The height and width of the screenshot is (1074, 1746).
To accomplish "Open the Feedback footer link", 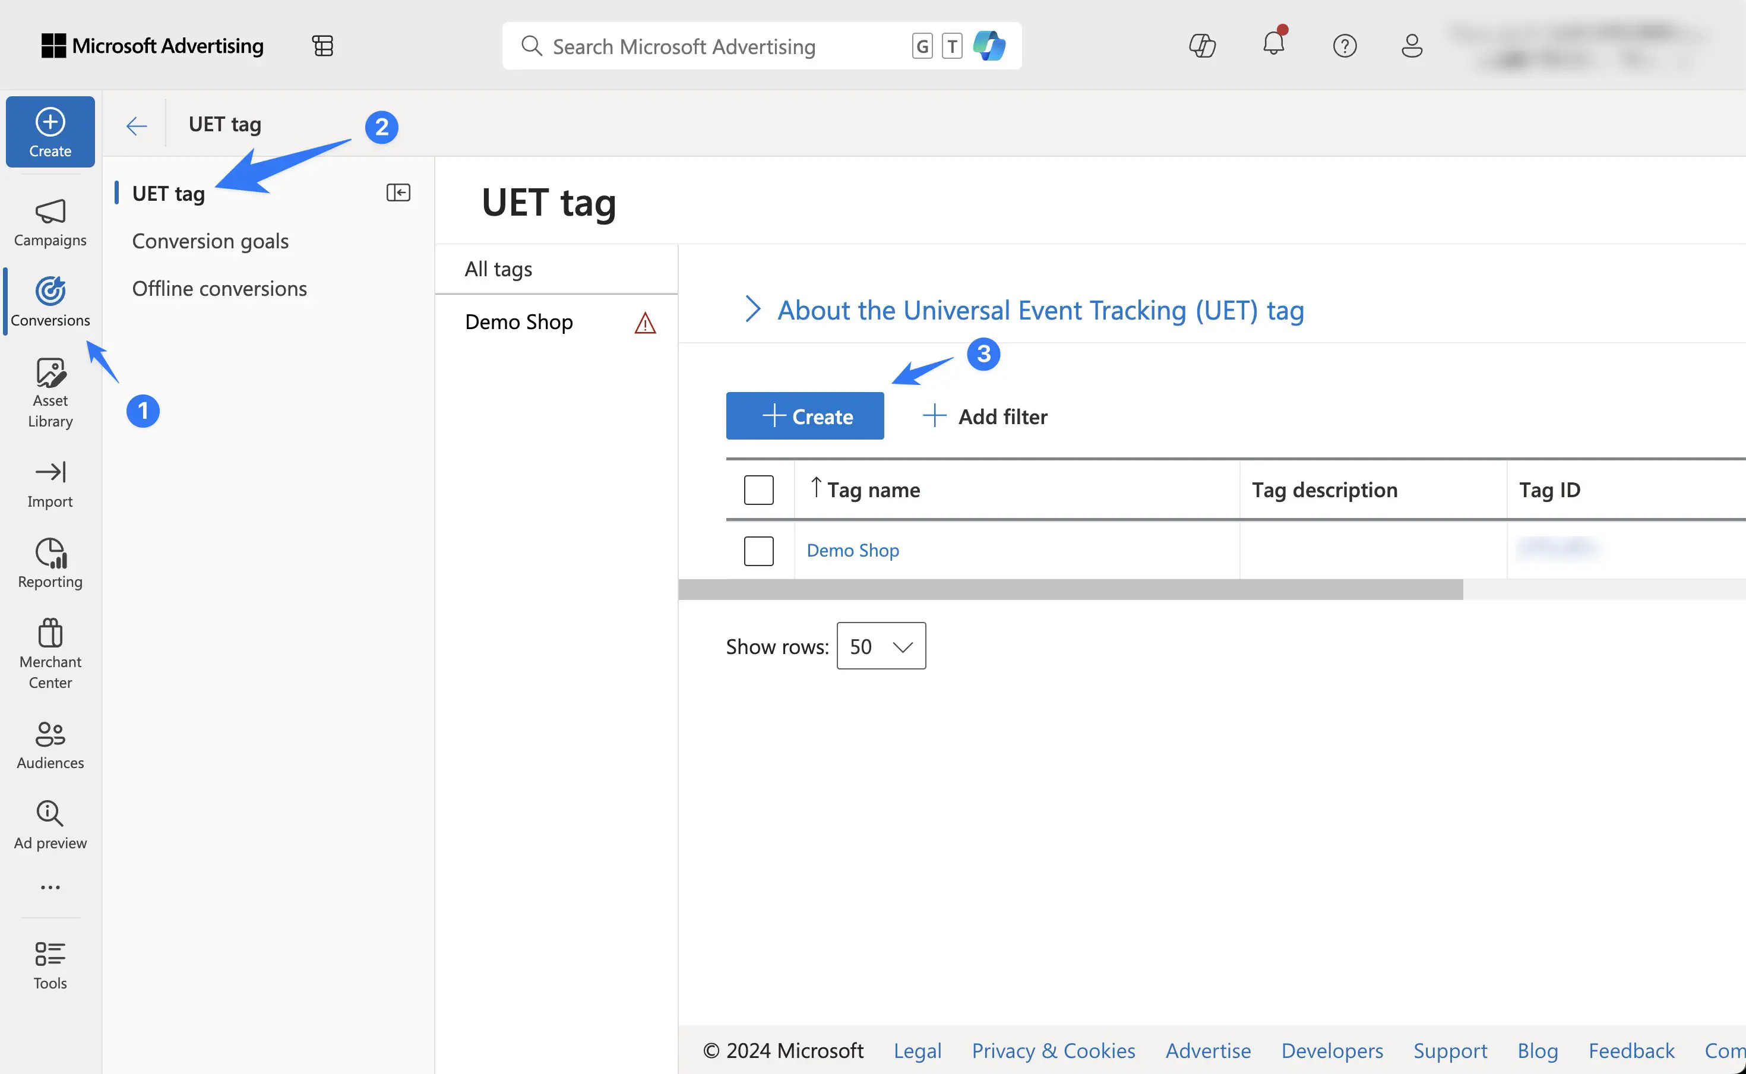I will tap(1631, 1051).
